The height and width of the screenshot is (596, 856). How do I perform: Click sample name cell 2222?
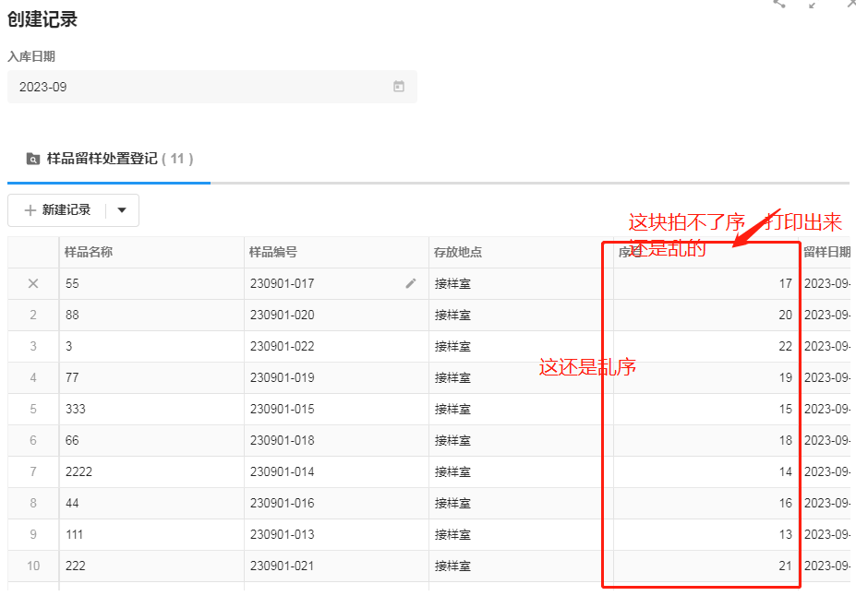coord(151,471)
